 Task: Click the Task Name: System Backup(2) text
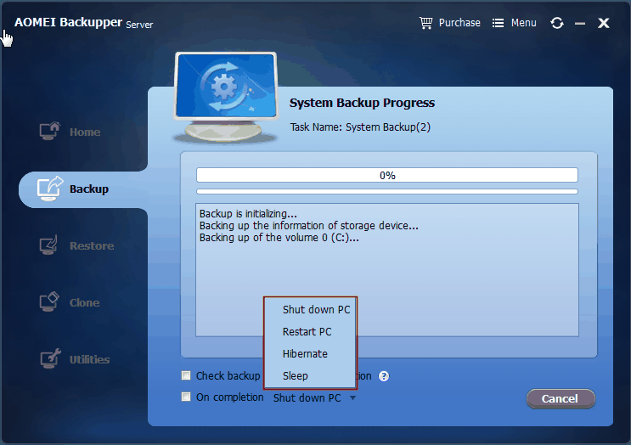[x=360, y=127]
